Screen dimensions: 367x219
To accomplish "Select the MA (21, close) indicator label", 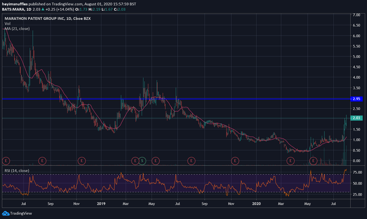I will click(x=17, y=29).
